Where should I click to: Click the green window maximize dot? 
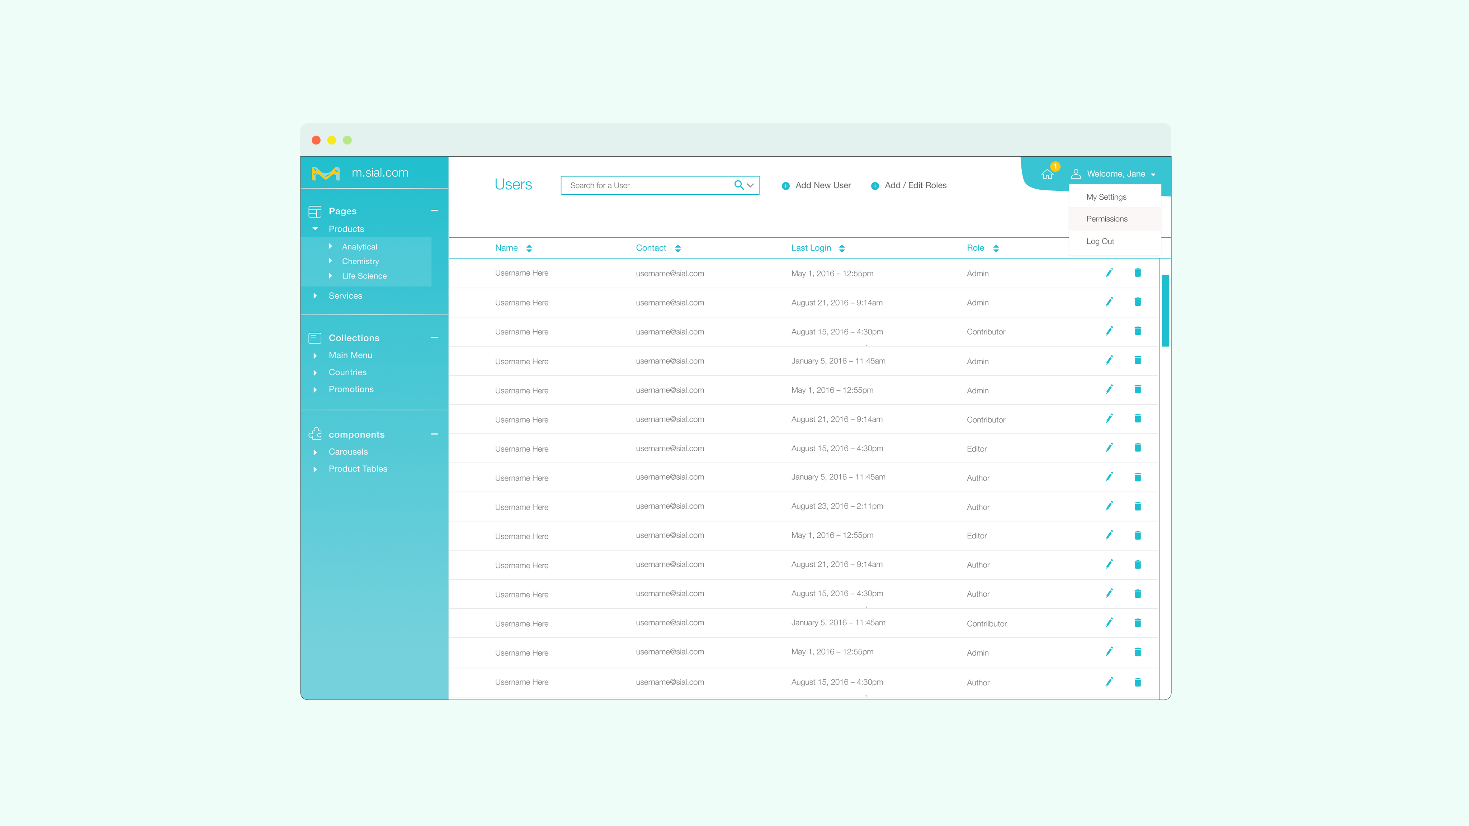(x=347, y=140)
